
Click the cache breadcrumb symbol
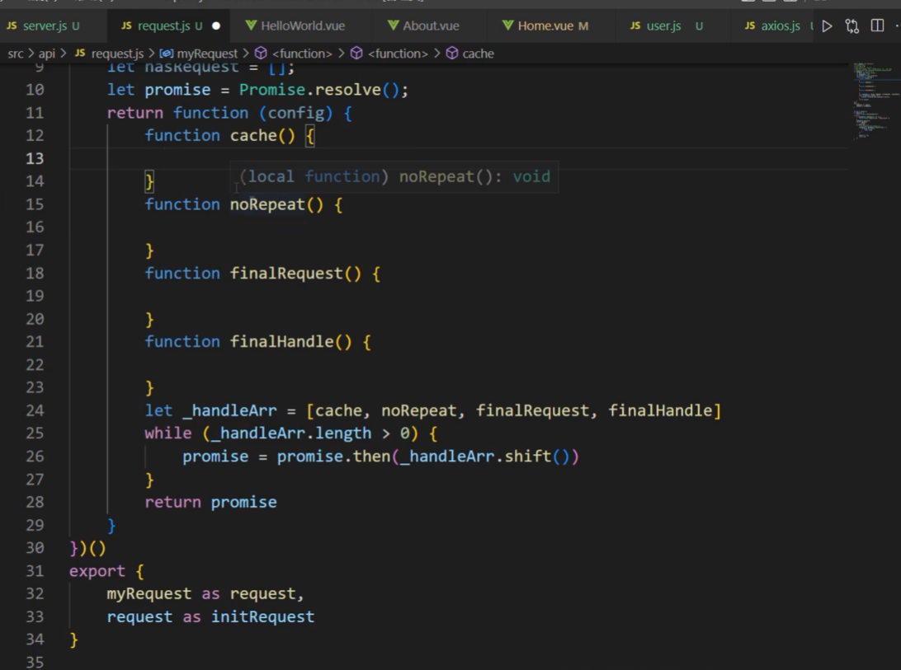click(470, 54)
